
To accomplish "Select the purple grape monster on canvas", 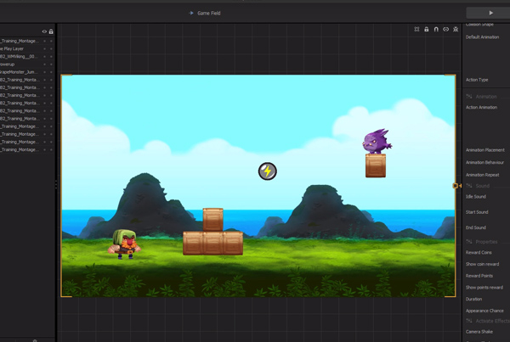I will click(377, 141).
